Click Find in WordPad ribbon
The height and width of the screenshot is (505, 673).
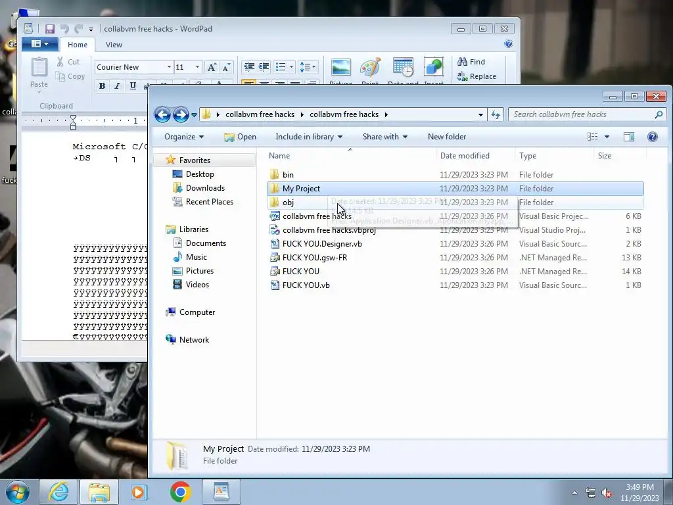[x=471, y=62]
